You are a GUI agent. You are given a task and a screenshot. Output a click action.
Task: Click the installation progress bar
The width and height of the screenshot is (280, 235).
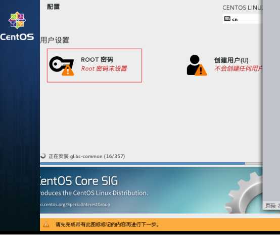tap(151, 163)
